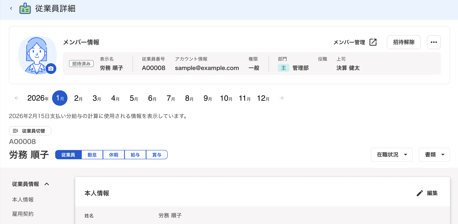The width and height of the screenshot is (458, 224).
Task: Go to next year with right arrow
Action: click(x=282, y=98)
